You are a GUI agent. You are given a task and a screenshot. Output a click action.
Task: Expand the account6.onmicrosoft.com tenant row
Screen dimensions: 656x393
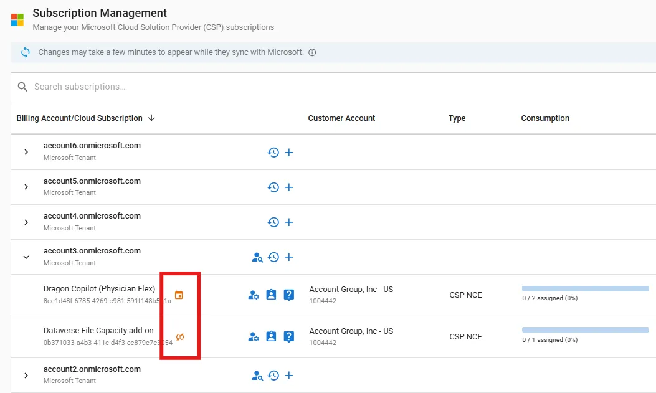[x=26, y=152]
